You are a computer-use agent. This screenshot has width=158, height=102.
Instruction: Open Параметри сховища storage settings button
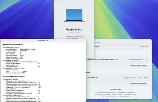click(139, 83)
